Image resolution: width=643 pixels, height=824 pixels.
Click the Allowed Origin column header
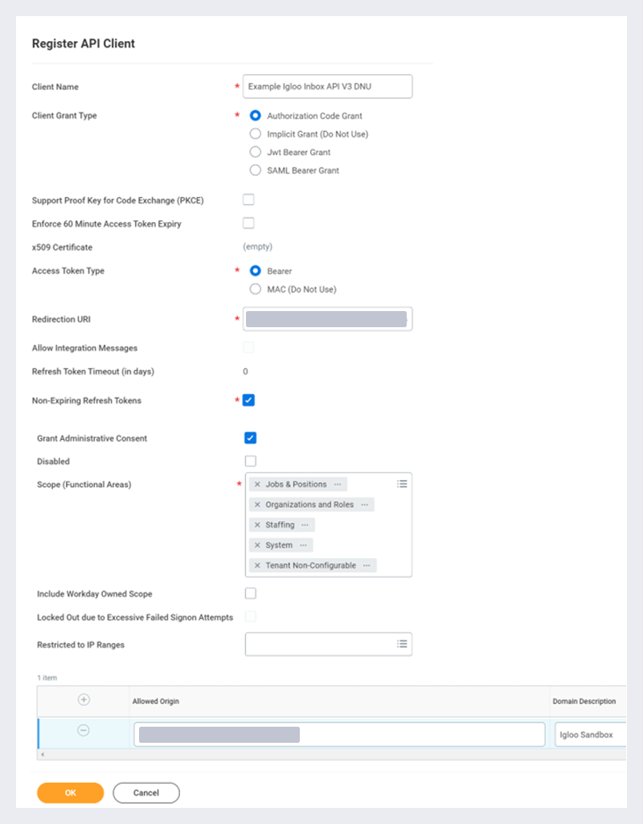(x=155, y=702)
